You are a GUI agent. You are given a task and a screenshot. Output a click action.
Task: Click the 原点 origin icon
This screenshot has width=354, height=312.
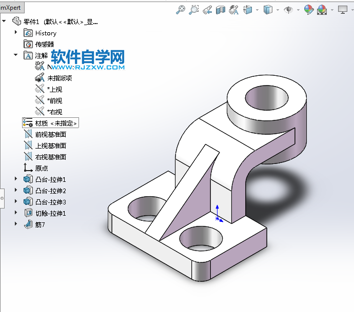(x=28, y=168)
